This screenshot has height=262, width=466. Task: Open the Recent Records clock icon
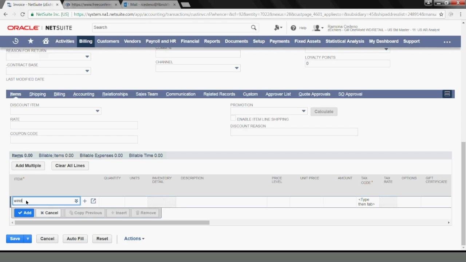15,41
